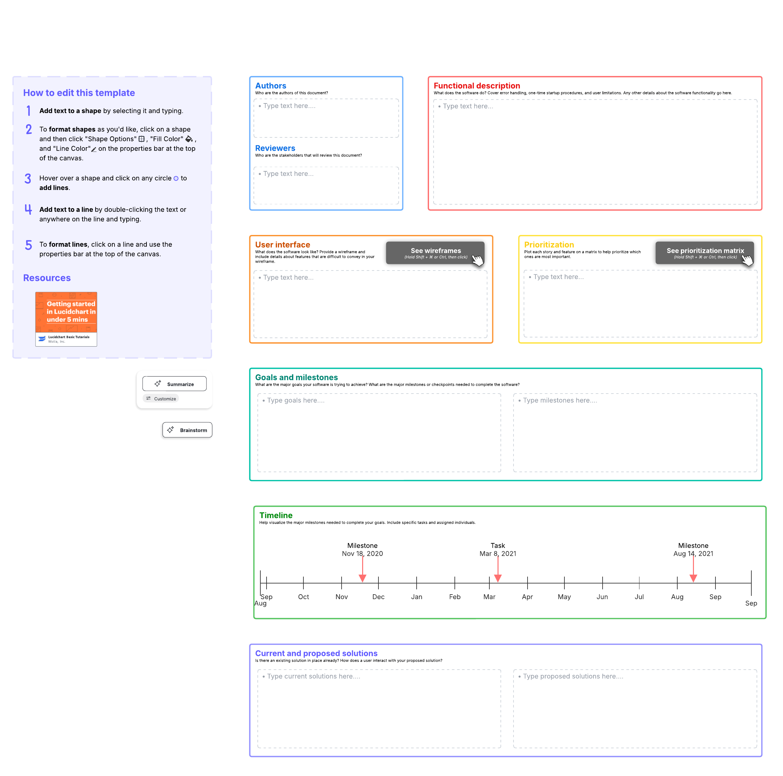Screen dimensions: 783x776
Task: Click the hand cursor on See prioritization matrix
Action: coord(747,260)
